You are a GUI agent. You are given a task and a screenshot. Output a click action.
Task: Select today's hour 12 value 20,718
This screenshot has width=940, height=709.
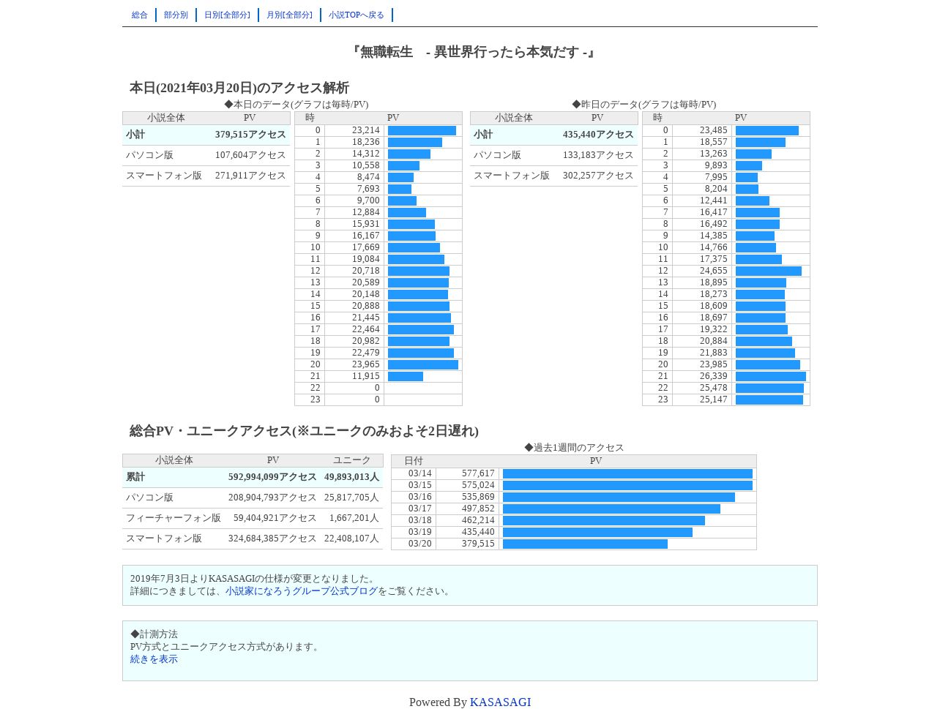click(366, 271)
